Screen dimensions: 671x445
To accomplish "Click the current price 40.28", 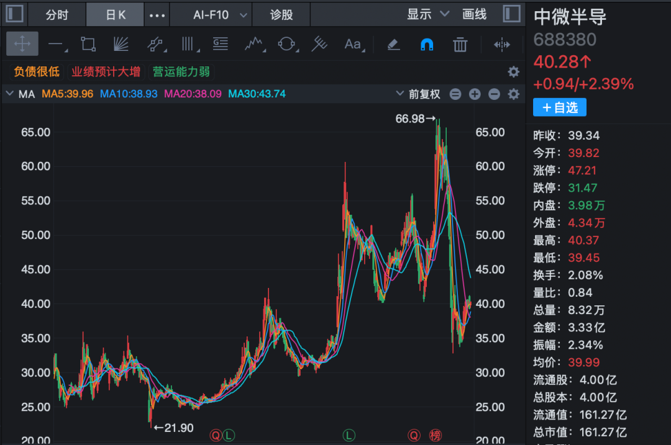I will click(562, 62).
